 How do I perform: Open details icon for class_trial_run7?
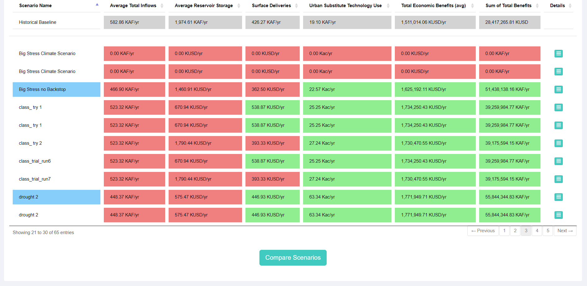pyautogui.click(x=558, y=179)
